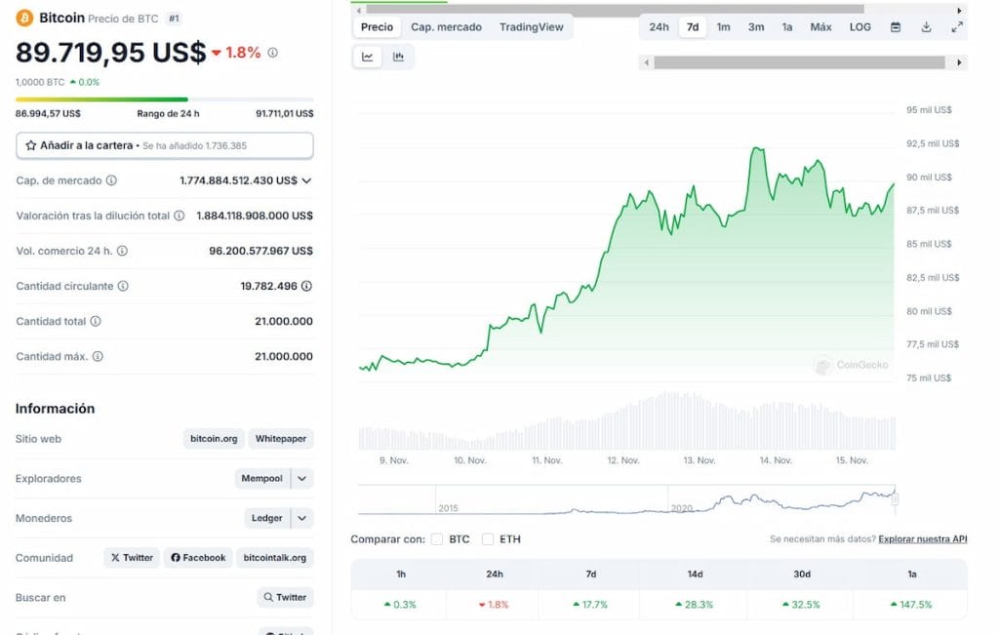Image resolution: width=999 pixels, height=635 pixels.
Task: Open the Mempool explorer button
Action: [261, 478]
